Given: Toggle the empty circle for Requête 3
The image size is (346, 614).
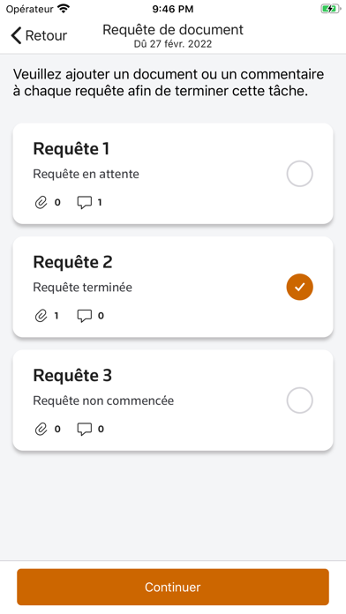Looking at the screenshot, I should click(x=299, y=401).
